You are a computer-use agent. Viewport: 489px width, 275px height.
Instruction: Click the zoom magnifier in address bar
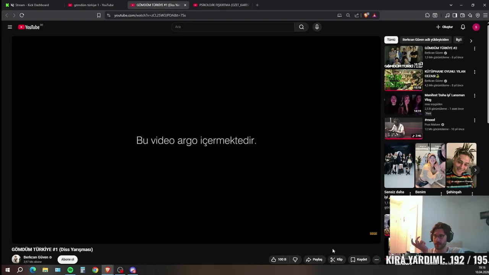pyautogui.click(x=348, y=15)
